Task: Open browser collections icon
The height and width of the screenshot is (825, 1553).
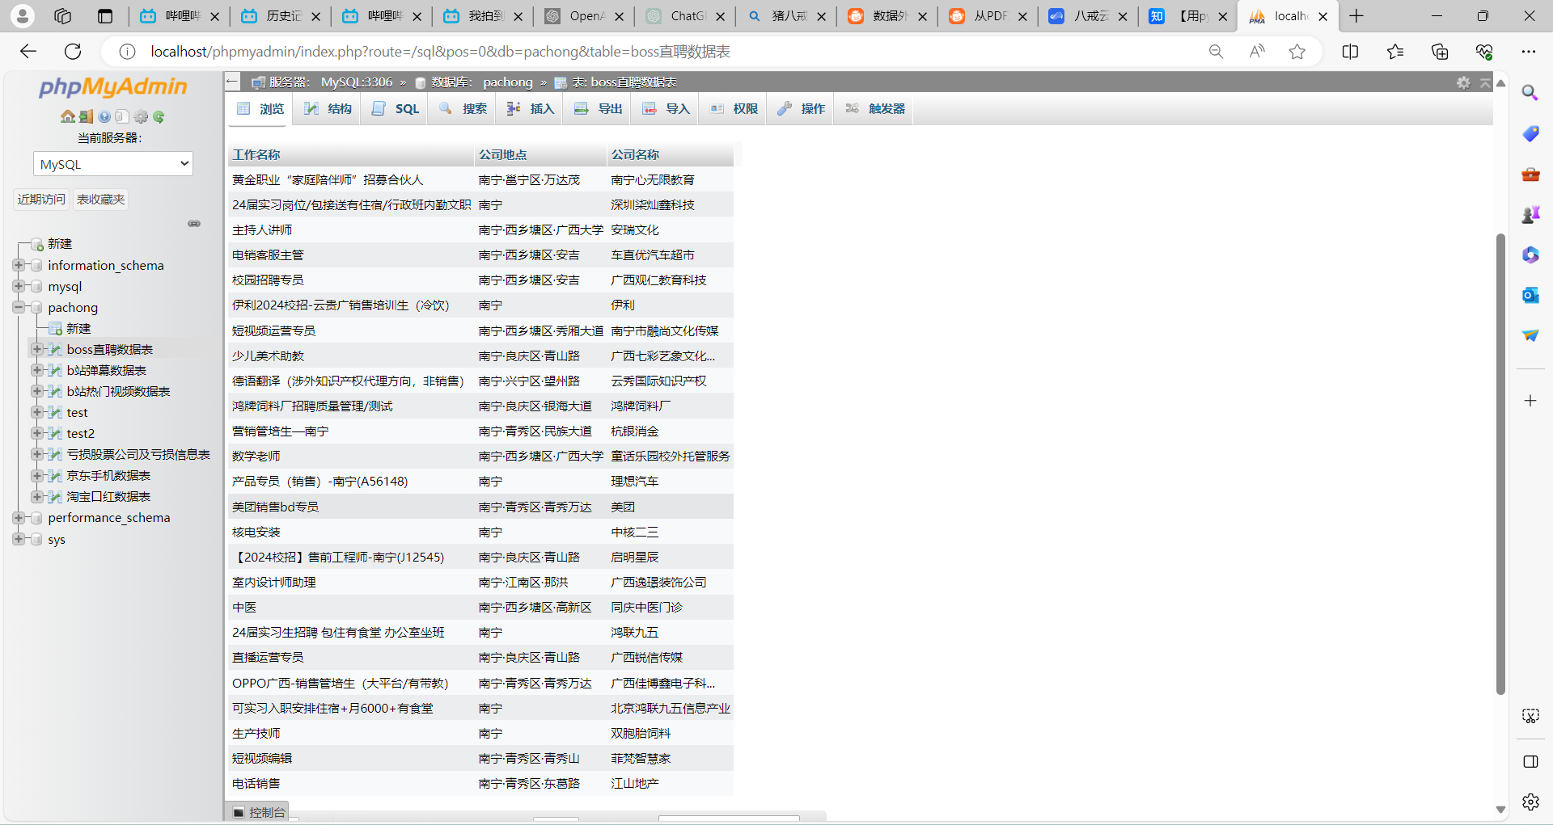Action: click(1440, 52)
